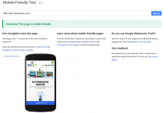
Task: Open the Webmaster Tools account link
Action: 139,42
